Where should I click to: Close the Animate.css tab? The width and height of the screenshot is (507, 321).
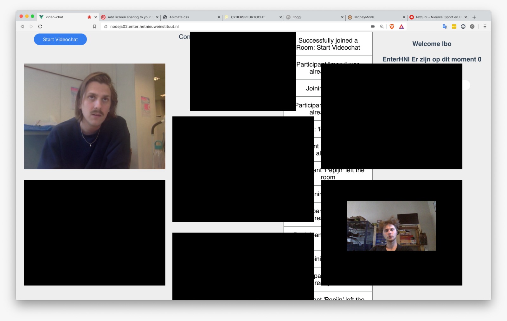coord(219,17)
